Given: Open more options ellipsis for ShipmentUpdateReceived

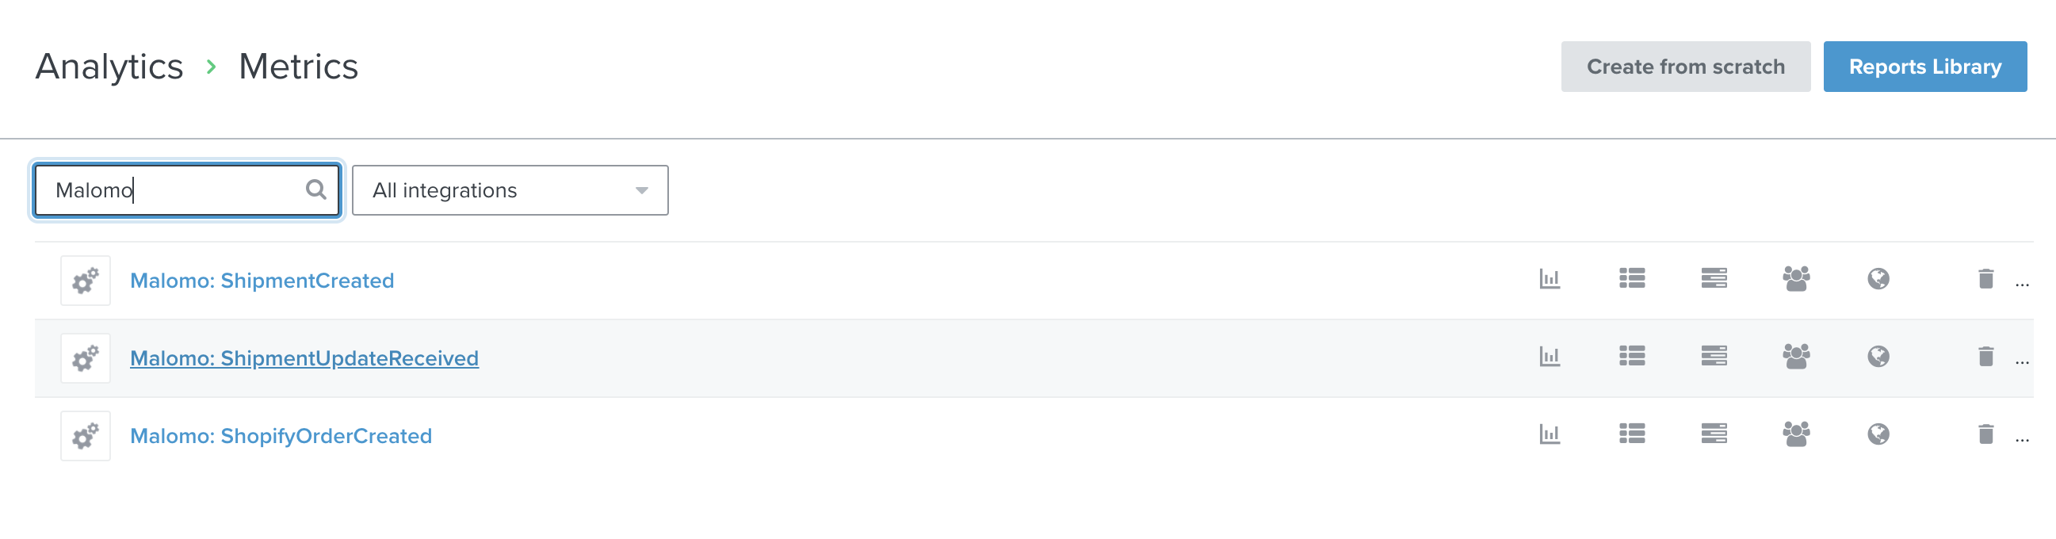Looking at the screenshot, I should click(2022, 360).
